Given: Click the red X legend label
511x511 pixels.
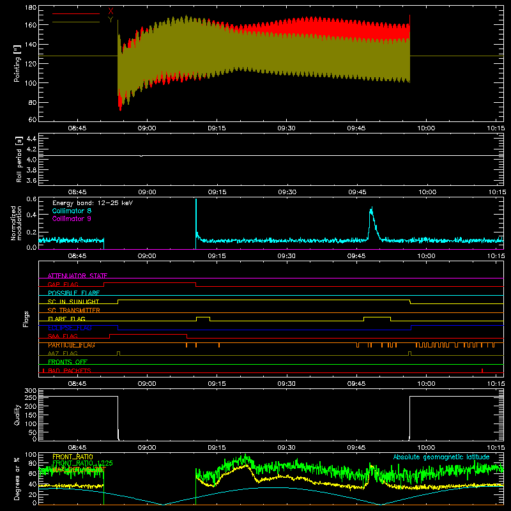Looking at the screenshot, I should click(111, 11).
